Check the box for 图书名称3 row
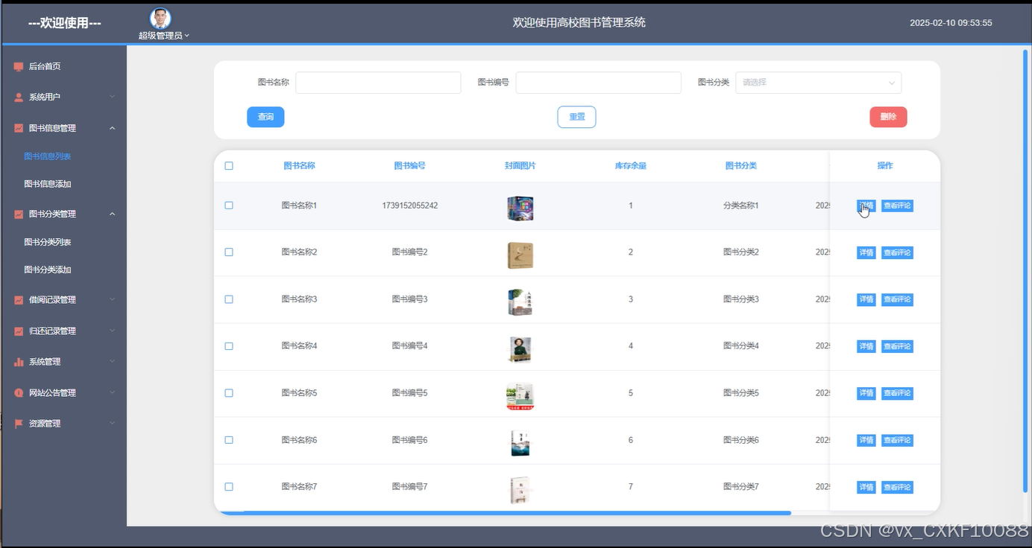Viewport: 1032px width, 548px height. 229,299
